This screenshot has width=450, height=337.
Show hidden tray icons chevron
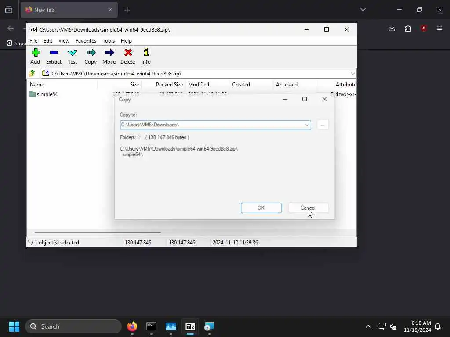point(368,326)
